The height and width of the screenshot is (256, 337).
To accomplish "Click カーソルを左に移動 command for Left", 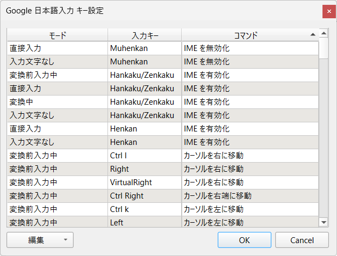I will pos(250,222).
